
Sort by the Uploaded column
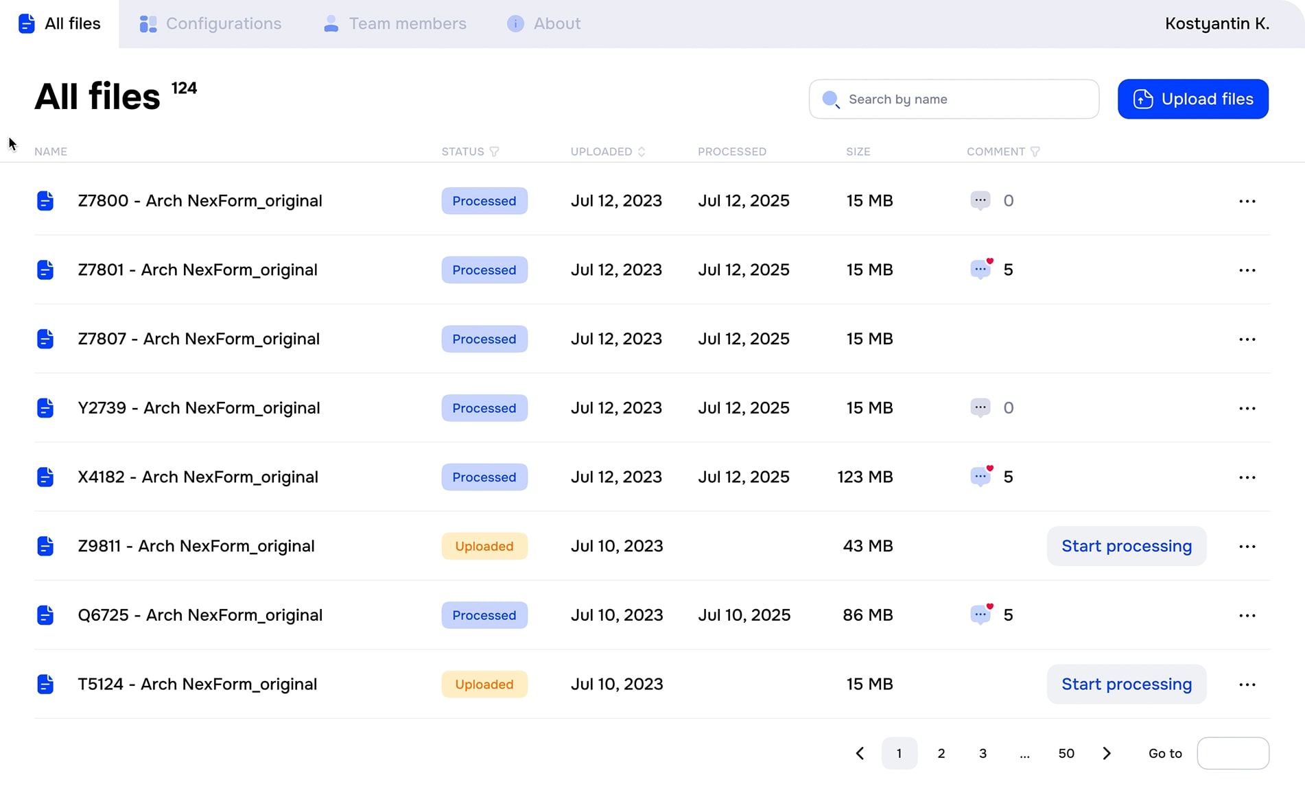tap(642, 152)
